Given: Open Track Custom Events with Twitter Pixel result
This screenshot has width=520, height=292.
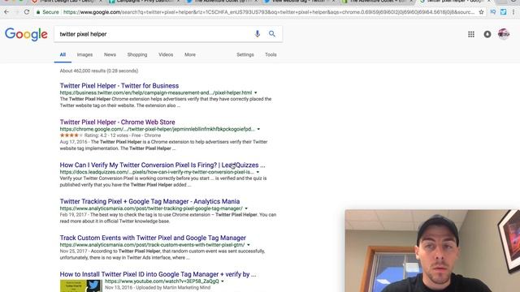Looking at the screenshot, I should 153,238.
